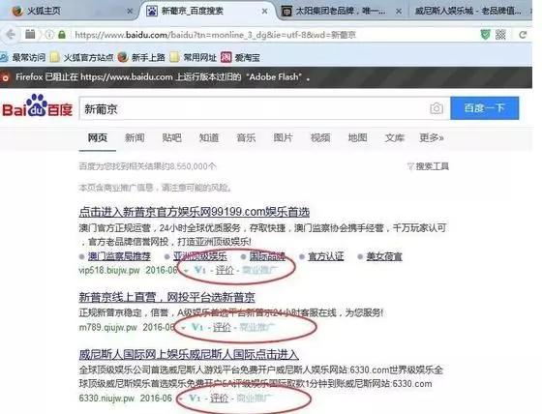Image resolution: width=542 pixels, height=414 pixels.
Task: Open the 常用网址 bookmark folder
Action: pyautogui.click(x=194, y=57)
